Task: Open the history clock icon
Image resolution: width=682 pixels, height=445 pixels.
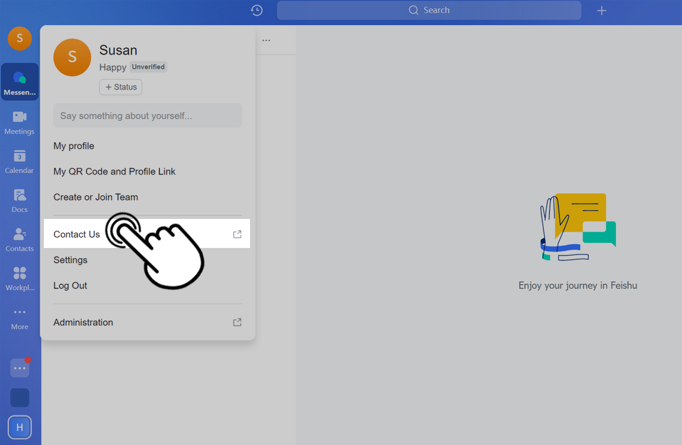Action: [x=257, y=10]
